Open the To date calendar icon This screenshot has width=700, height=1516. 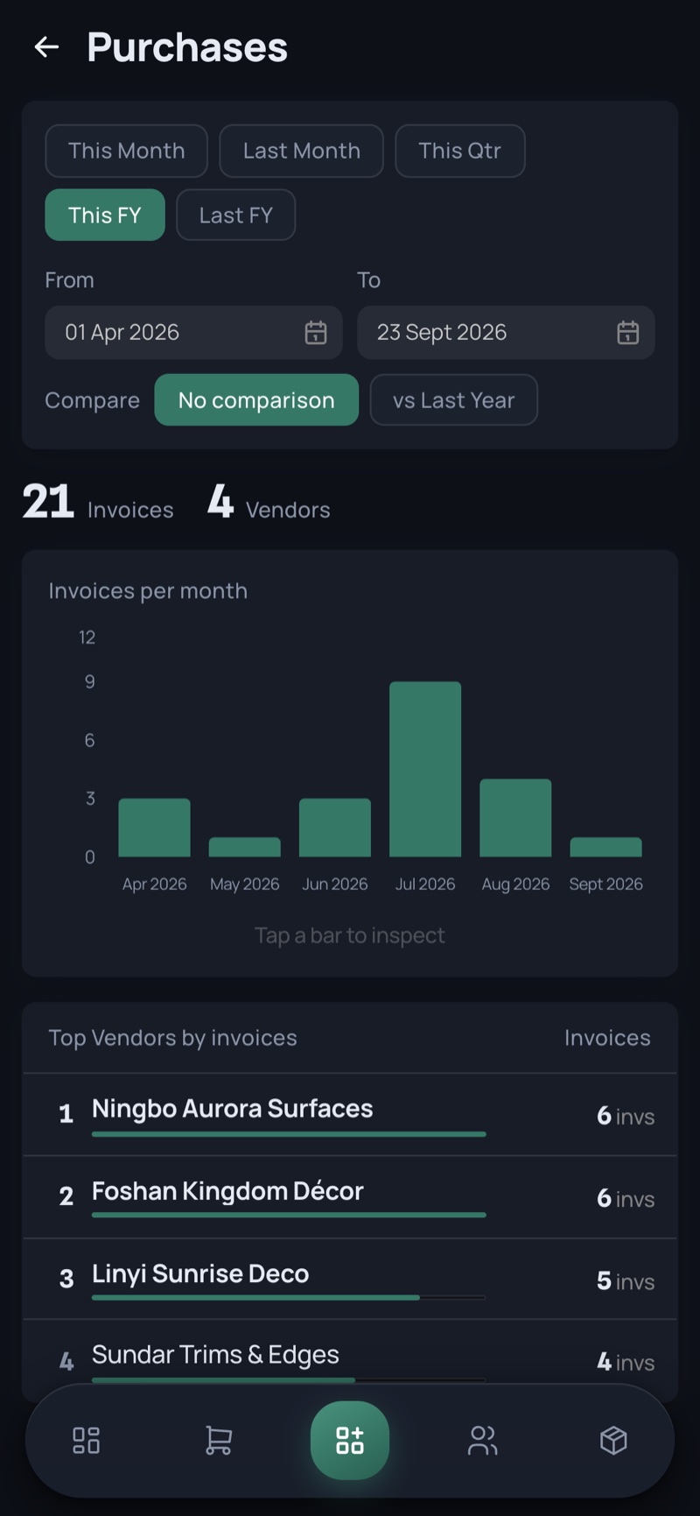(628, 333)
